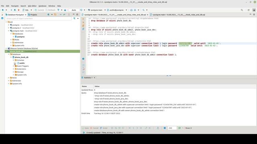Minimize the Database Navigator panel
Image resolution: width=257 pixels, height=144 pixels.
pos(73,15)
